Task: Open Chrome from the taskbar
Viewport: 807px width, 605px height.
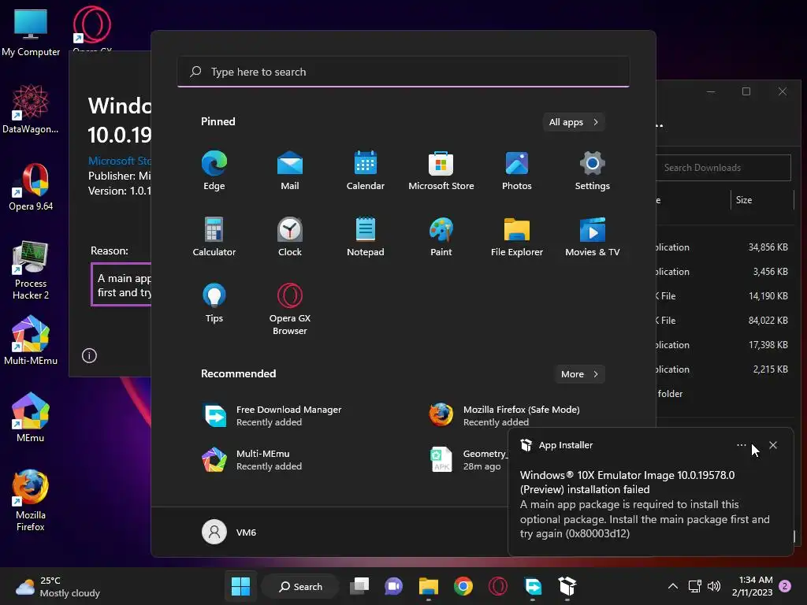Action: (x=463, y=586)
